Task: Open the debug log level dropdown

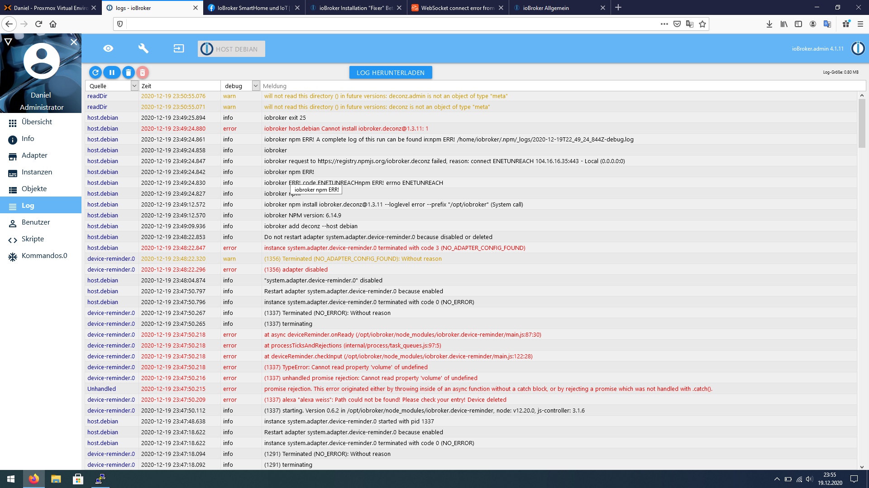Action: 255,86
